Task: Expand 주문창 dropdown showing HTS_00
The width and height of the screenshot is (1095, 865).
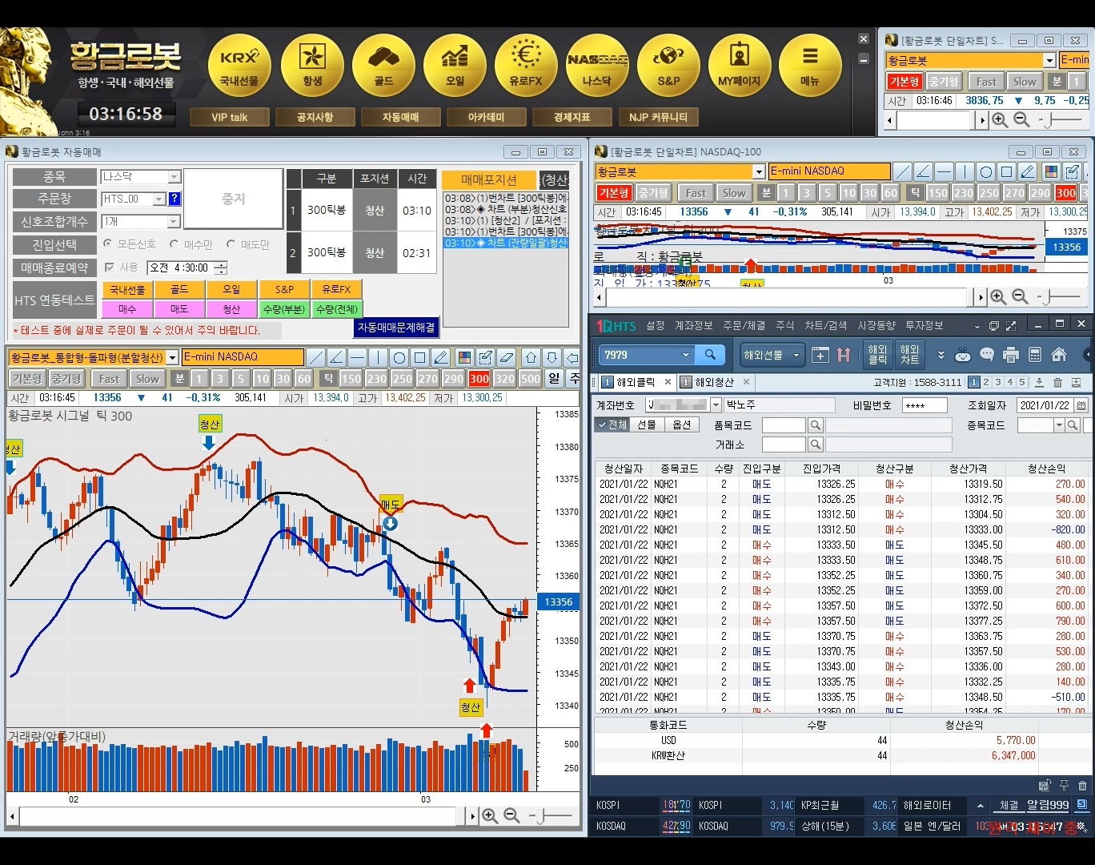Action: 158,199
